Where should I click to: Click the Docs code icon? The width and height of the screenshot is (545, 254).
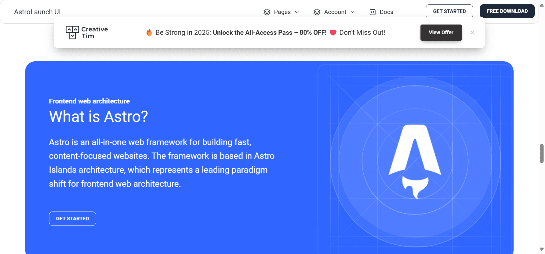pos(372,12)
